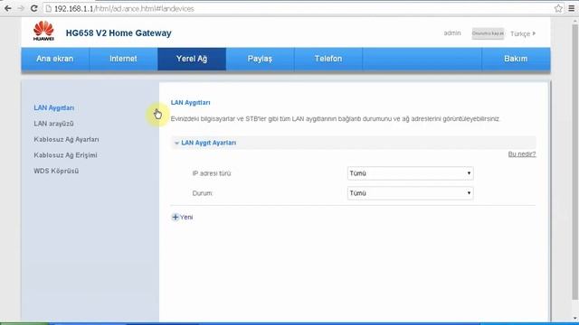
Task: Select LAN Aygıtları in sidebar
Action: click(x=54, y=107)
